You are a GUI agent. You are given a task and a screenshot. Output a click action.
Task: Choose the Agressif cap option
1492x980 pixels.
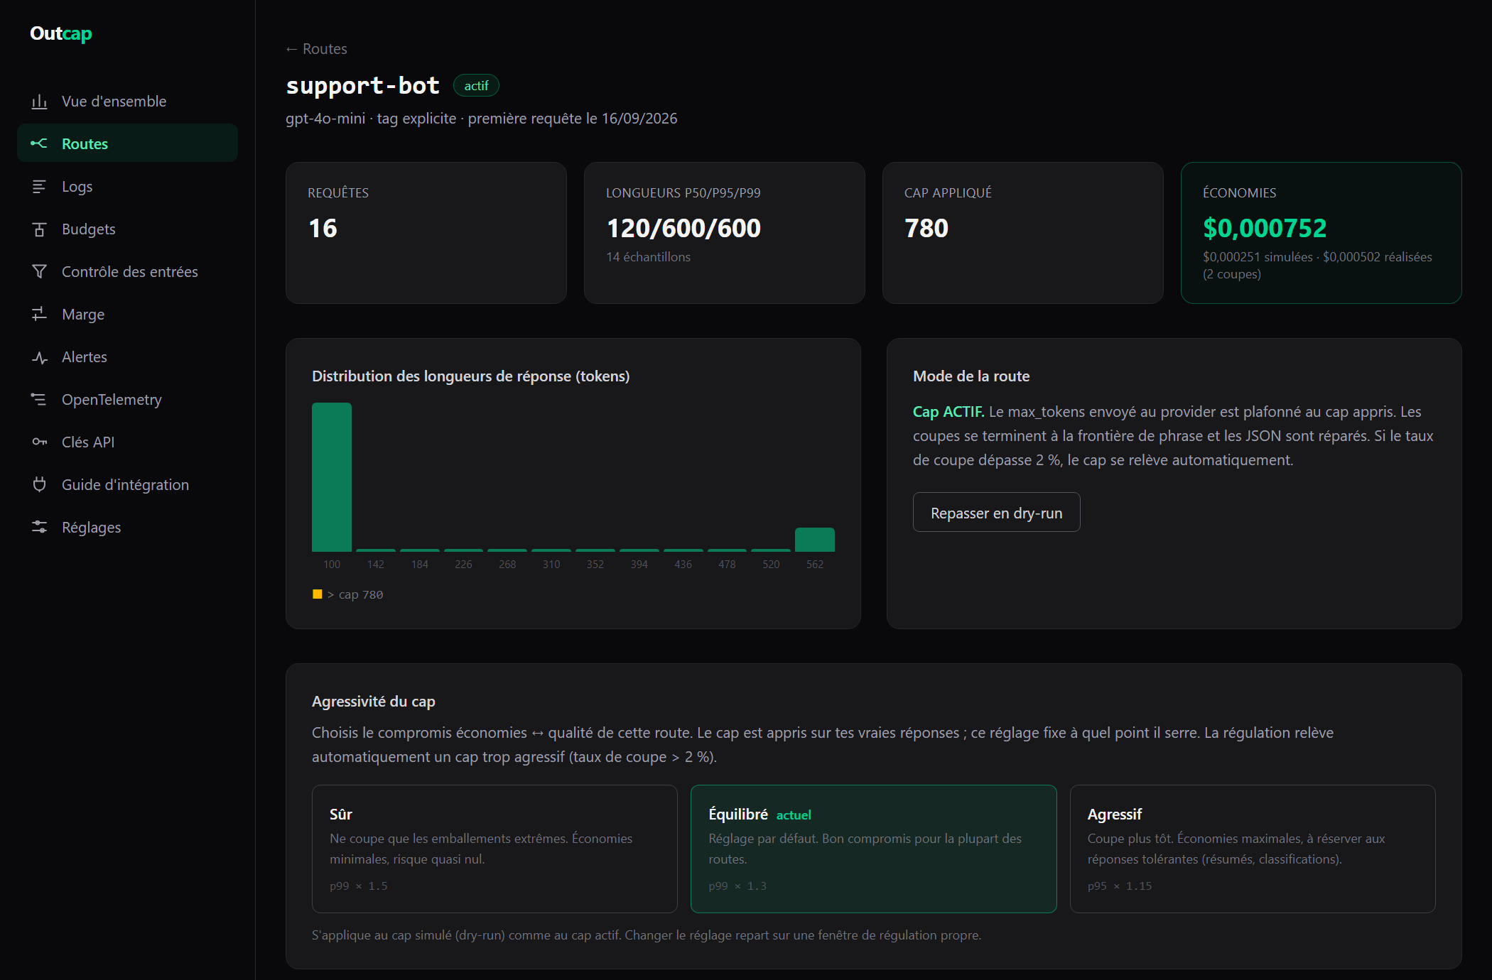[1253, 849]
